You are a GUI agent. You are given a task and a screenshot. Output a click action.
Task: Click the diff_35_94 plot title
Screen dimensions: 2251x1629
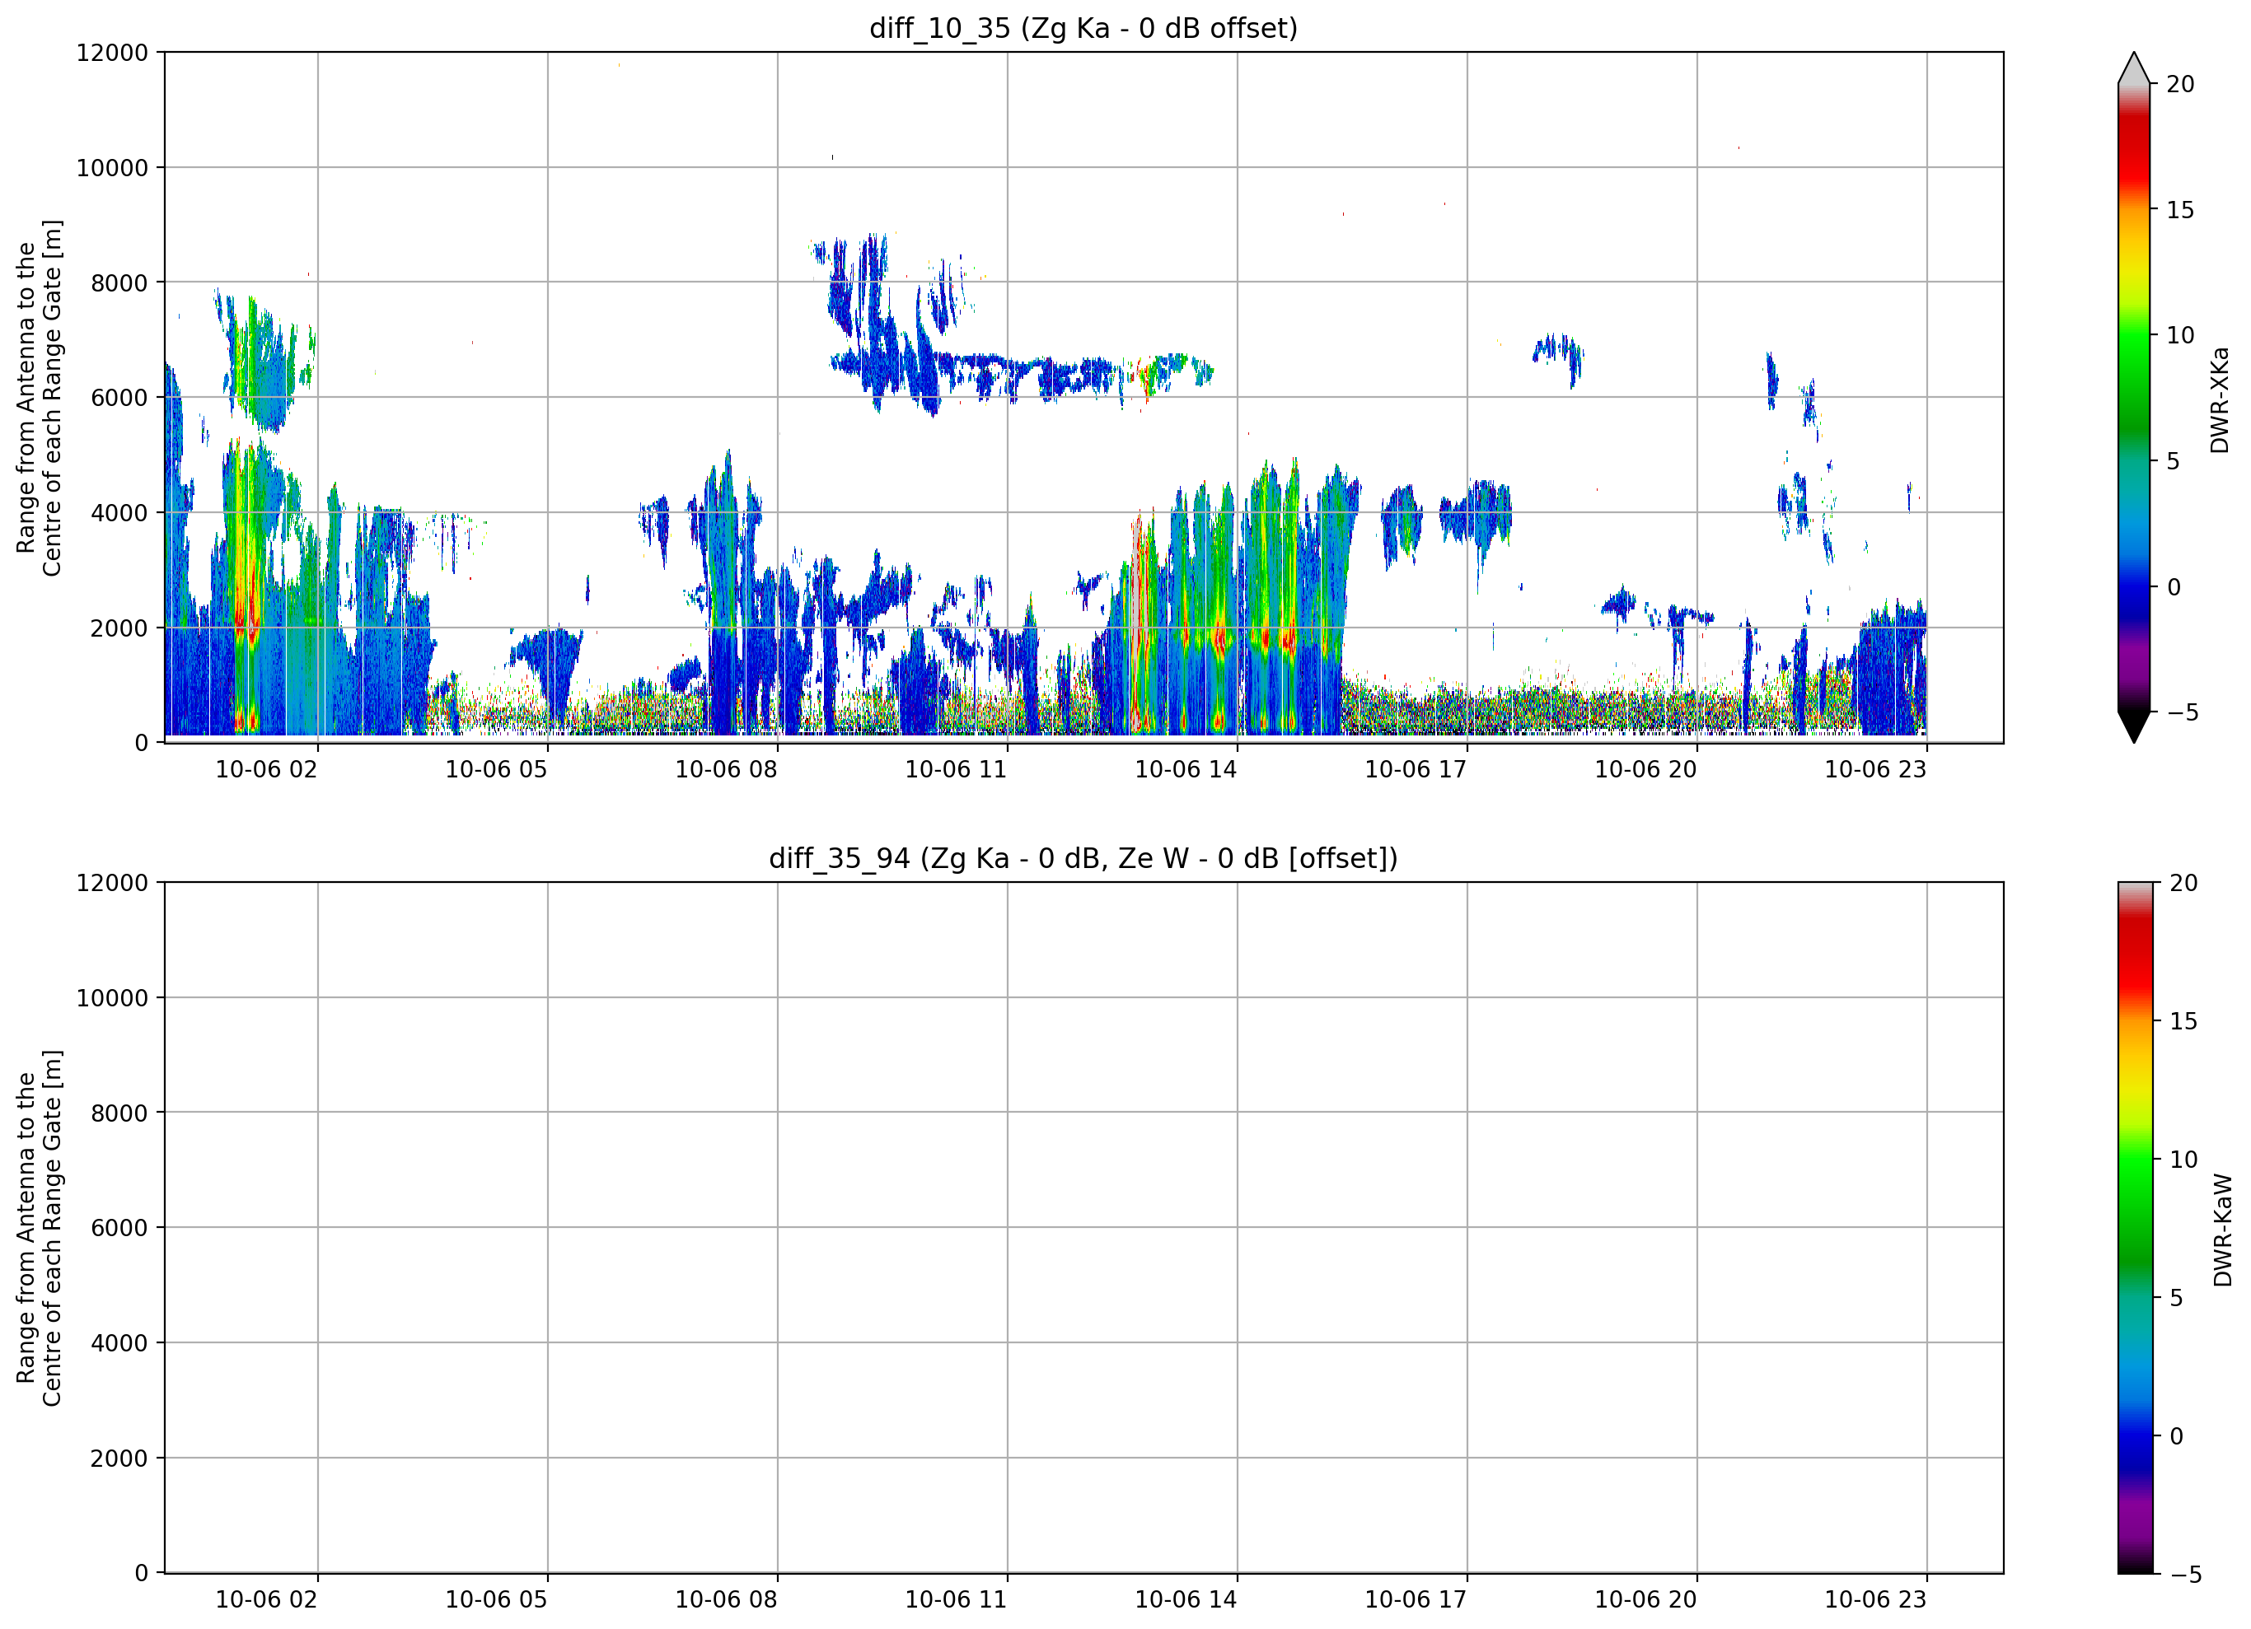[x=1083, y=857]
